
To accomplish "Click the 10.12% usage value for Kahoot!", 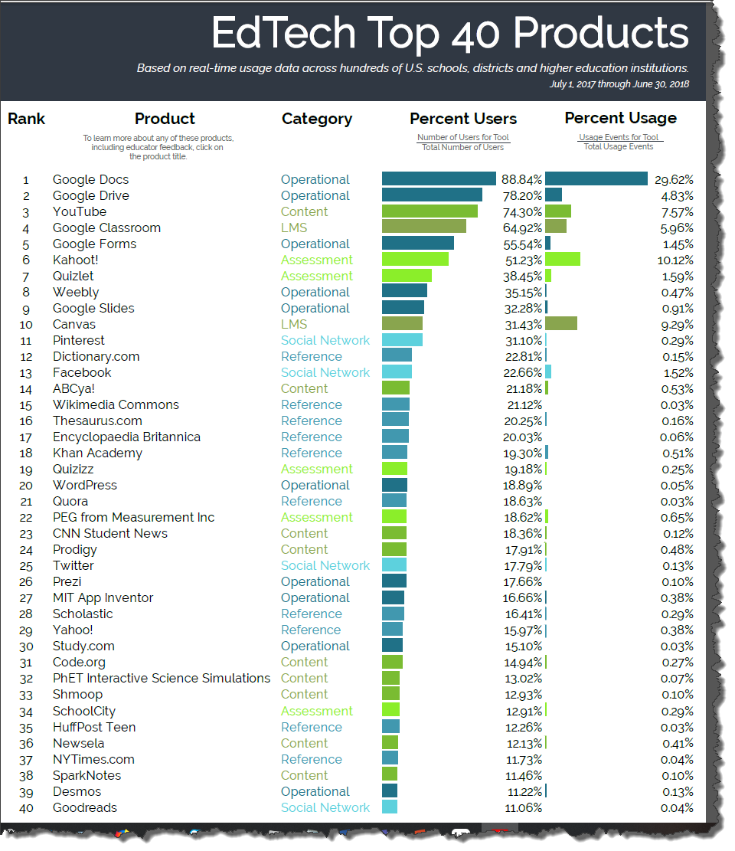I will tap(675, 260).
